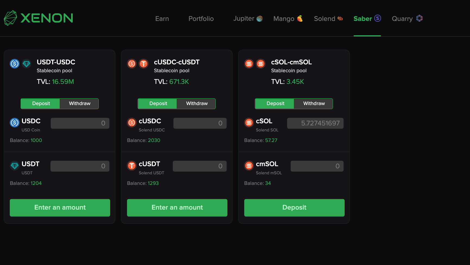The image size is (470, 265).
Task: Click the cSOL icon beside Solend SOL
Action: point(249,123)
